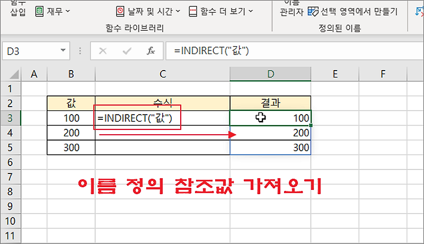Select row 8 header
Image resolution: width=424 pixels, height=244 pixels.
pos(10,191)
